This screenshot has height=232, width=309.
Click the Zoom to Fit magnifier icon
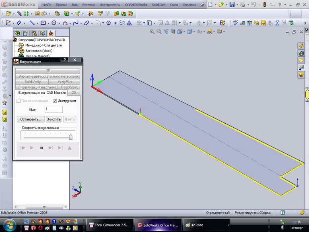pyautogui.click(x=152, y=31)
